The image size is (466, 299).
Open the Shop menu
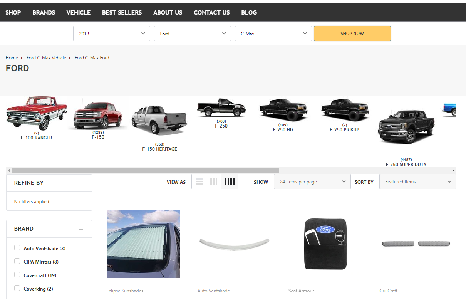click(13, 12)
